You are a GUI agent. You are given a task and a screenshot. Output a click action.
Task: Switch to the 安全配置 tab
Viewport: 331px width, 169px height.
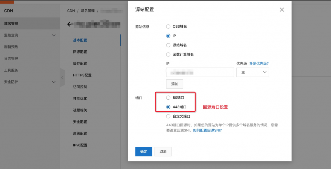click(x=80, y=122)
